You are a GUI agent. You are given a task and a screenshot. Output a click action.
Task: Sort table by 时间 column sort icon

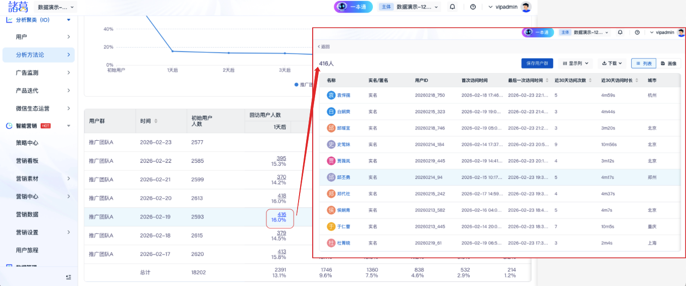tap(156, 121)
